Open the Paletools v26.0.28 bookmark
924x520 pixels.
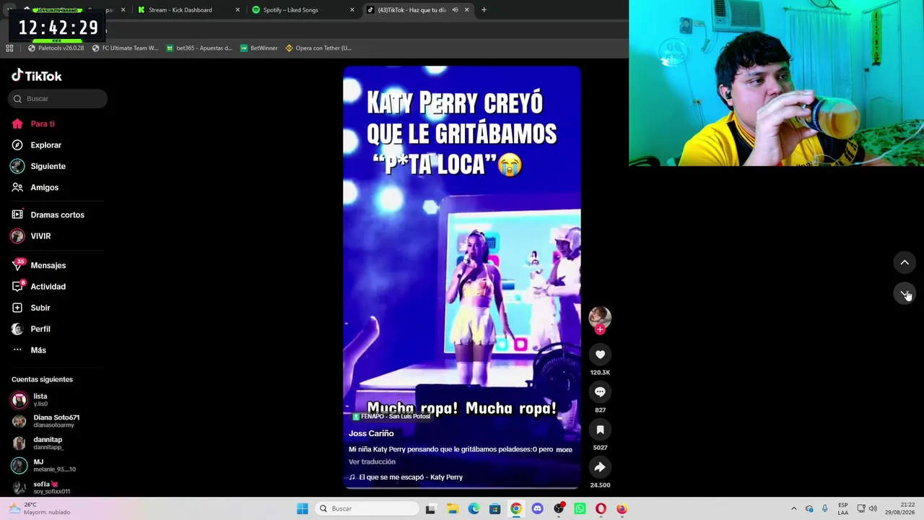coord(56,48)
